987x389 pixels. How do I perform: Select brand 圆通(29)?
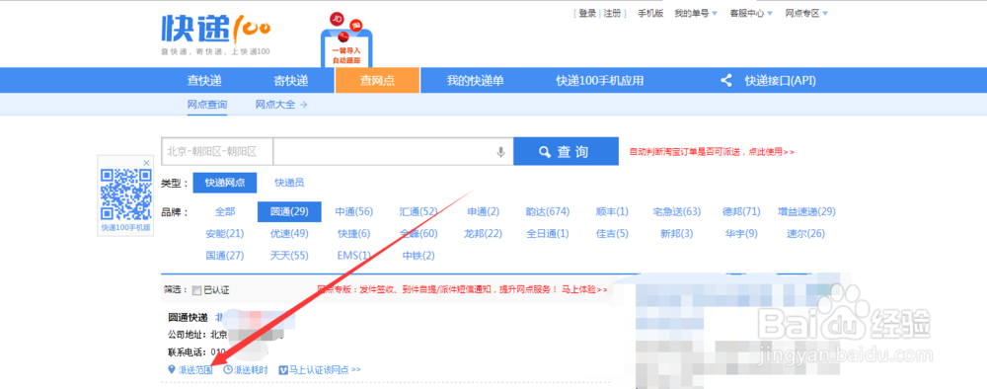point(289,211)
